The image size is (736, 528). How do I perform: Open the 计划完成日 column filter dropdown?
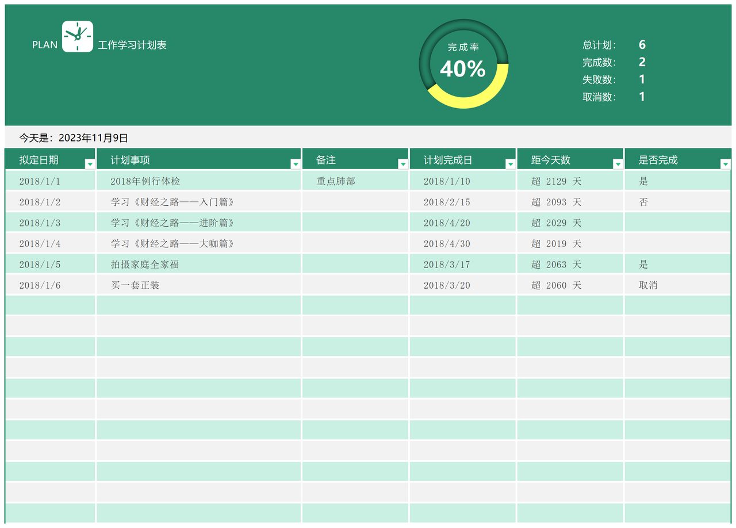[510, 164]
